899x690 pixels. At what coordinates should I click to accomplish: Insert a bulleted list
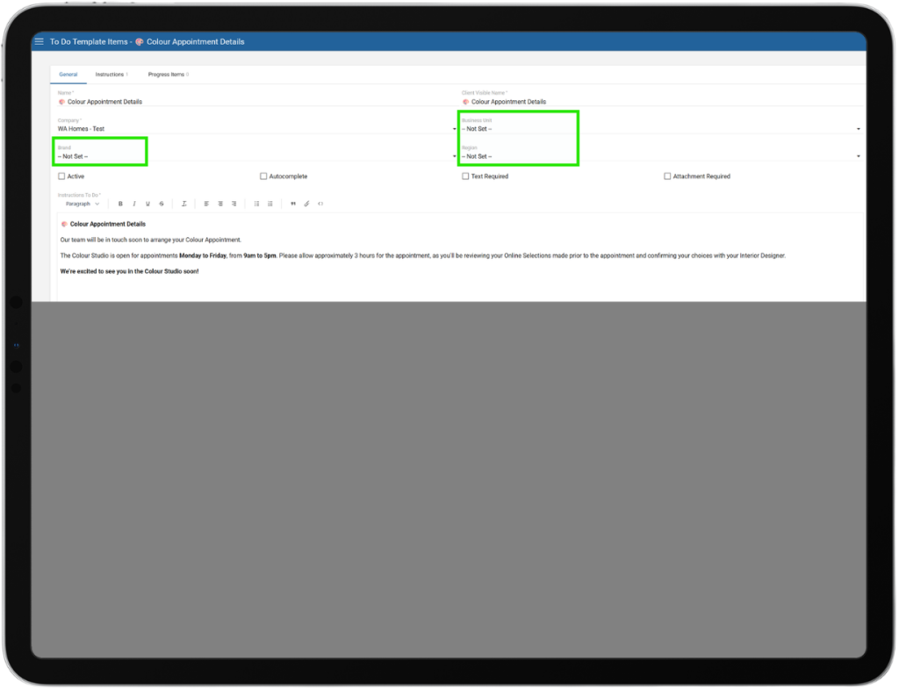point(256,204)
